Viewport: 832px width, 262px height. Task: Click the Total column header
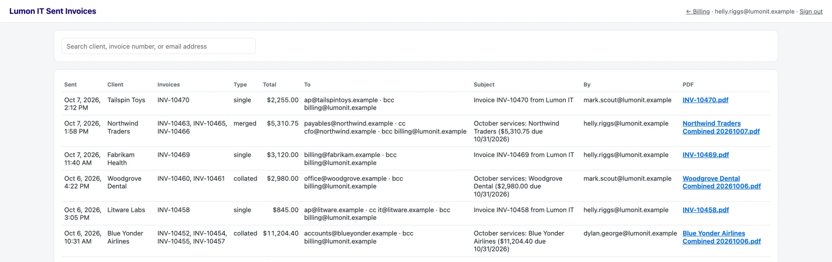tap(269, 84)
